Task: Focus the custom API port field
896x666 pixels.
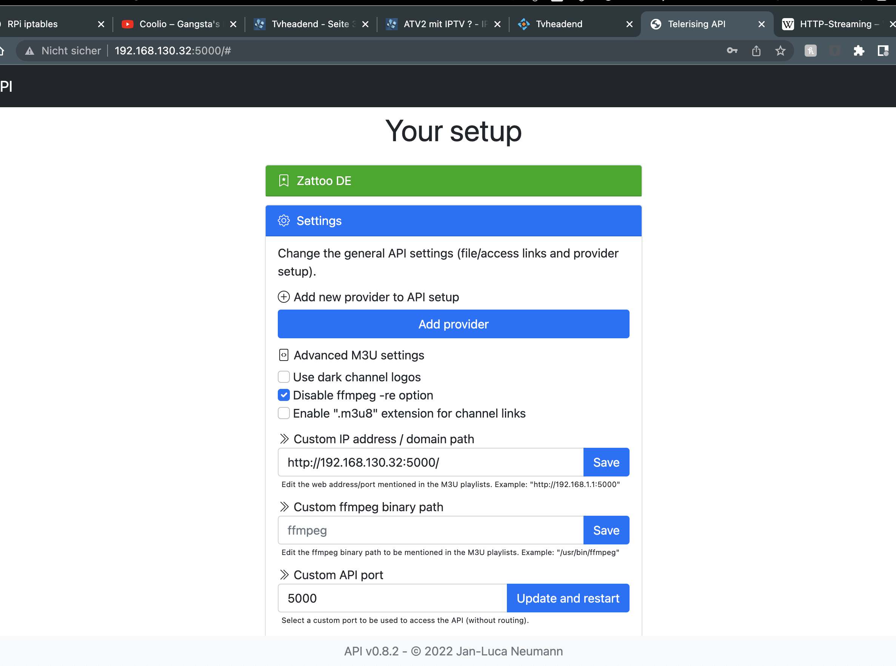Action: pos(392,598)
